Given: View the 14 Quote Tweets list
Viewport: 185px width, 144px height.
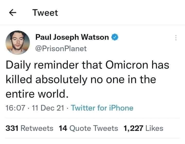Looking at the screenshot, I should (x=88, y=128).
